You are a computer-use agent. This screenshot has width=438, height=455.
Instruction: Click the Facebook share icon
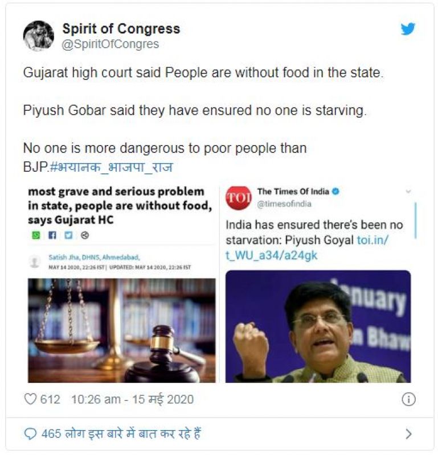pyautogui.click(x=52, y=235)
